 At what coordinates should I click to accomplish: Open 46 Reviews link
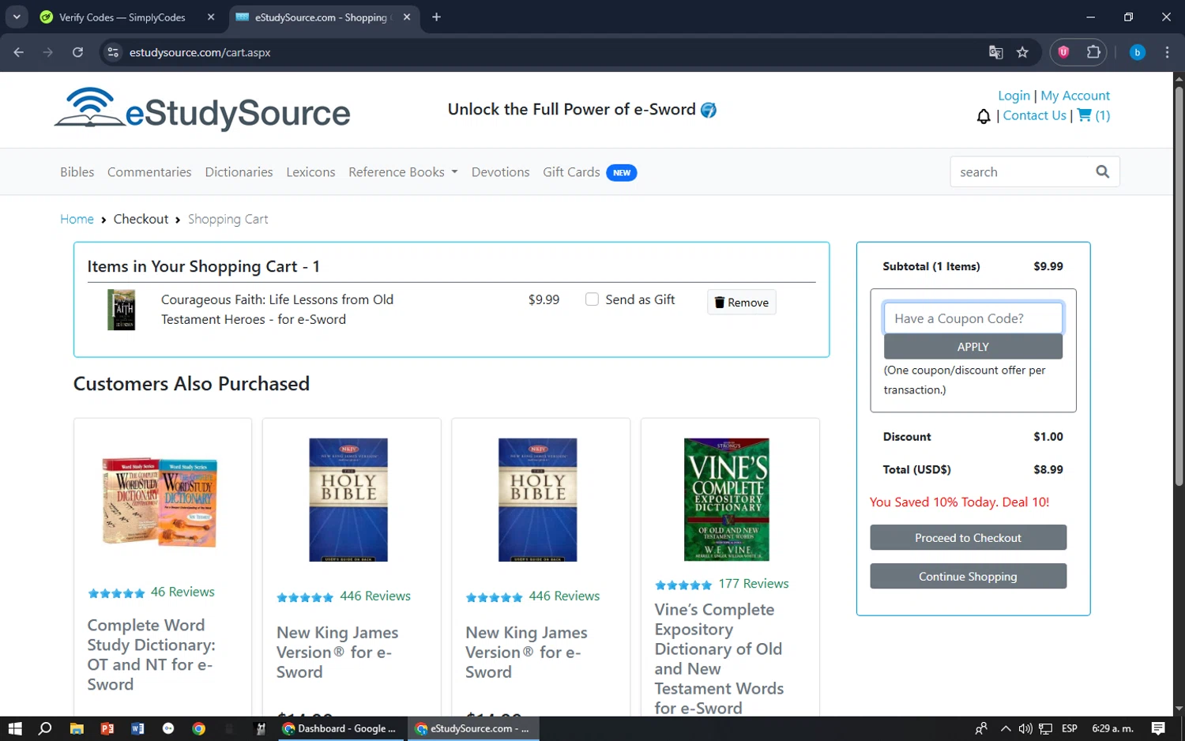pyautogui.click(x=182, y=592)
